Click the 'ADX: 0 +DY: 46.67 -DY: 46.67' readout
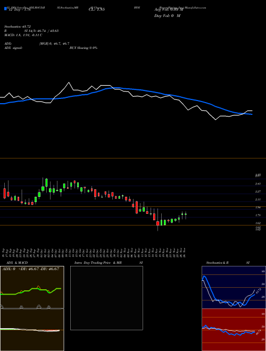The image size is (266, 351). (x=30, y=269)
